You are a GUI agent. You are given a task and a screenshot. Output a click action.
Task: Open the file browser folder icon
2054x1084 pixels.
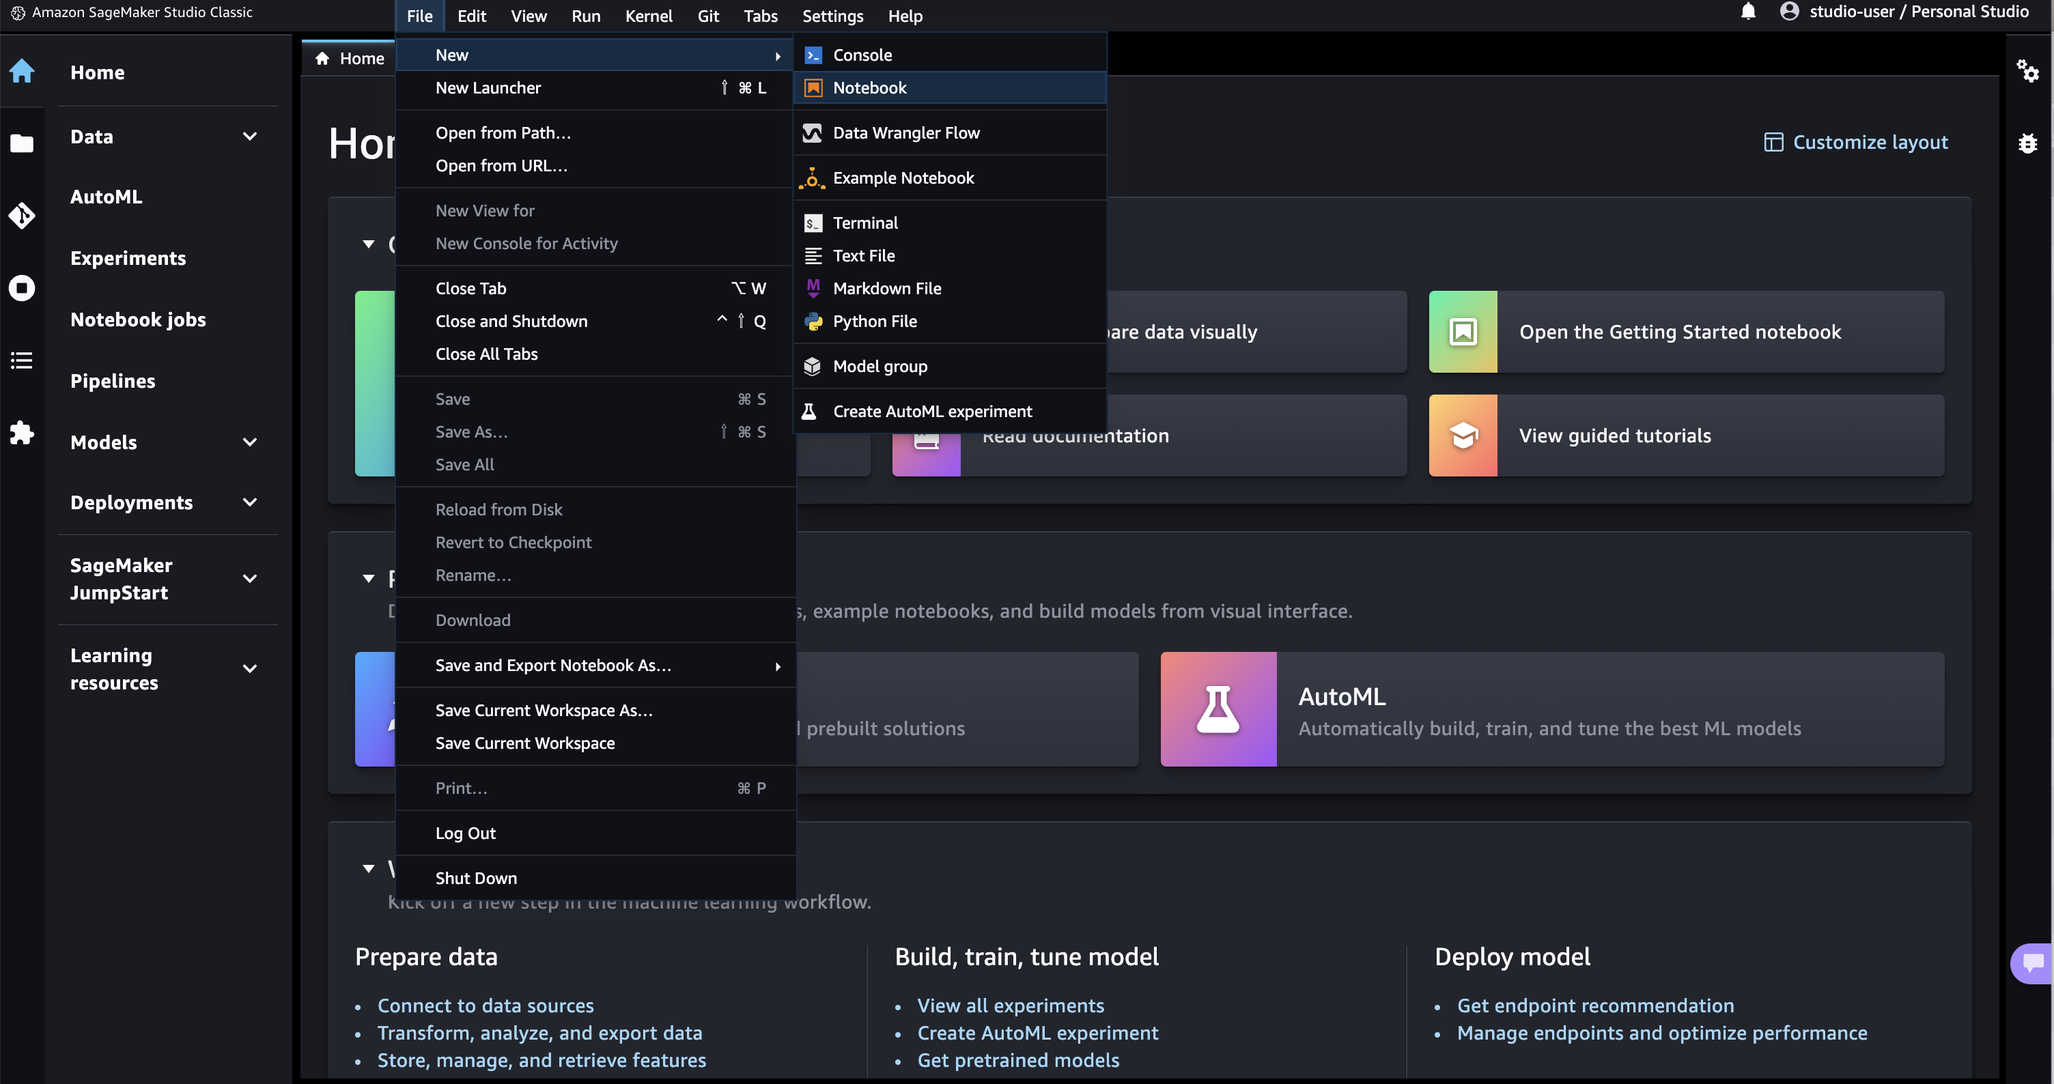click(22, 143)
